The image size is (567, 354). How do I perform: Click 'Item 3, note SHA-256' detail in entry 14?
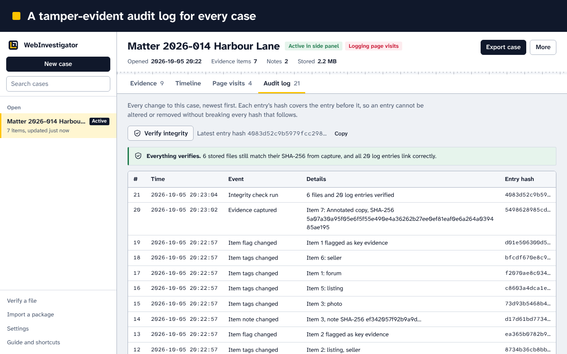pyautogui.click(x=364, y=319)
